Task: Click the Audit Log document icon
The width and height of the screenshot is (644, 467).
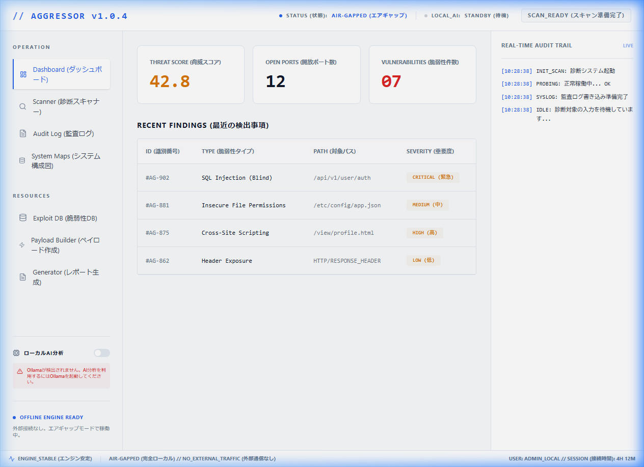Action: tap(23, 134)
